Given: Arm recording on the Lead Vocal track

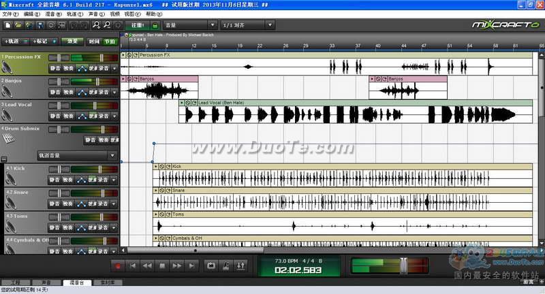Looking at the screenshot, I should click(104, 116).
